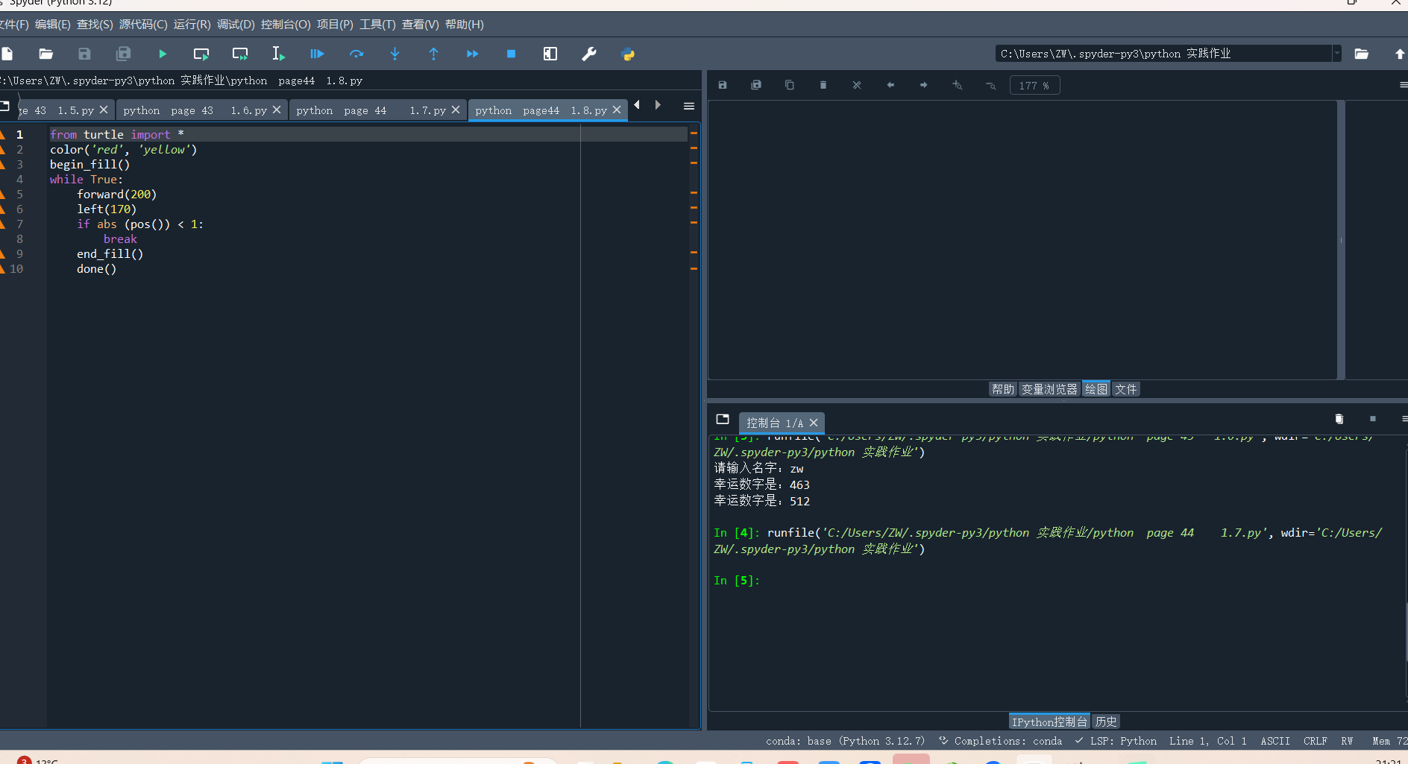Save all files icon
This screenshot has width=1408, height=764.
click(124, 54)
